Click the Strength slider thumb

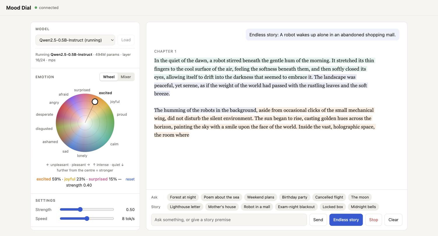(80, 210)
